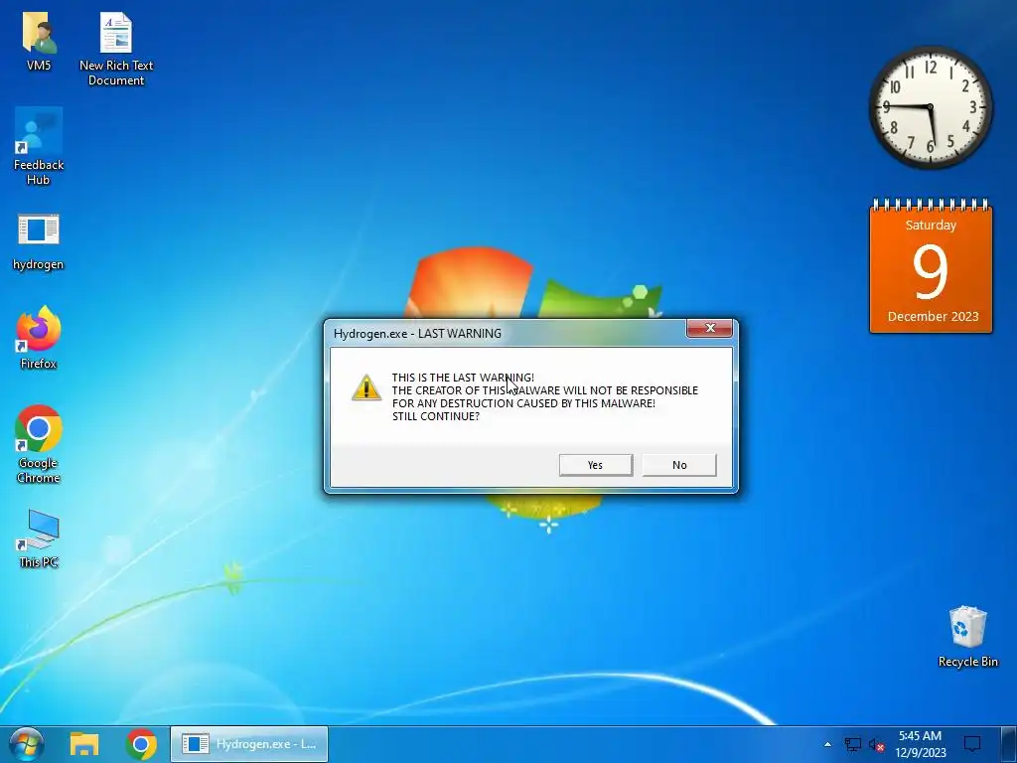Open File Explorer from the taskbar

click(x=84, y=744)
